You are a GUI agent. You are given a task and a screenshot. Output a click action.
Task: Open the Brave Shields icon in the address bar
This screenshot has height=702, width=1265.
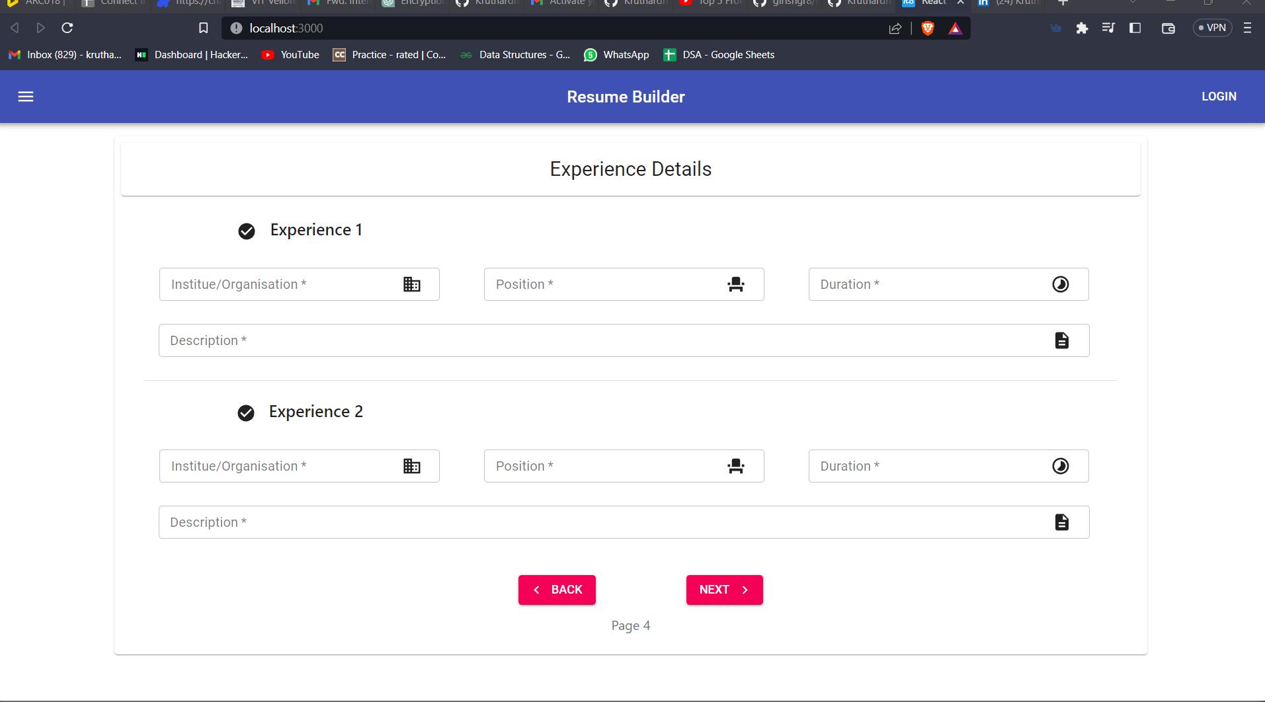click(927, 28)
